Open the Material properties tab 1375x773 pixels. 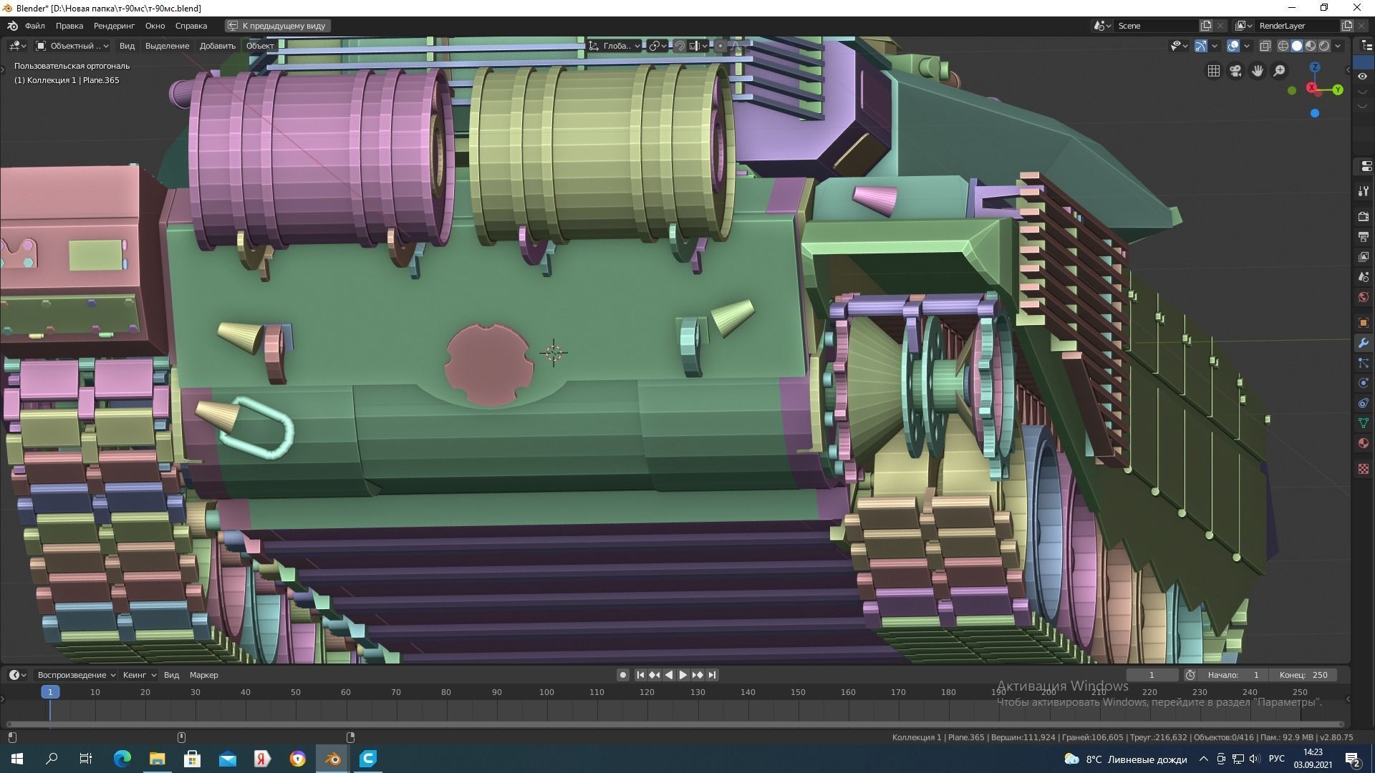coord(1363,443)
